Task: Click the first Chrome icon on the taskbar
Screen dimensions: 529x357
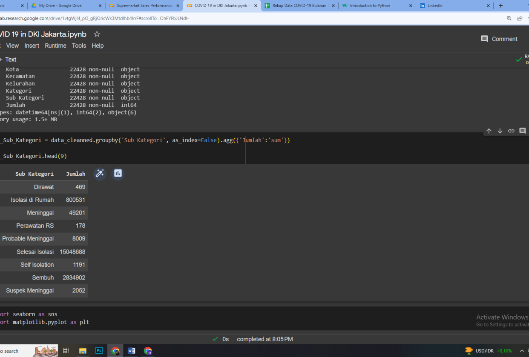Action: pos(115,351)
